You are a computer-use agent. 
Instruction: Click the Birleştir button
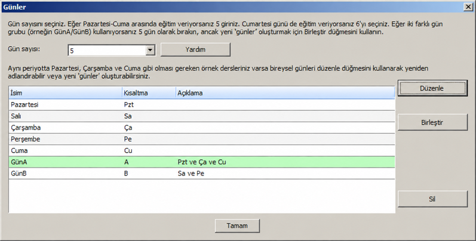pos(432,122)
